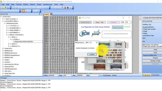Expand the Atmel MCU tree node
Image resolution: width=162 pixels, height=91 pixels.
pos(3,48)
